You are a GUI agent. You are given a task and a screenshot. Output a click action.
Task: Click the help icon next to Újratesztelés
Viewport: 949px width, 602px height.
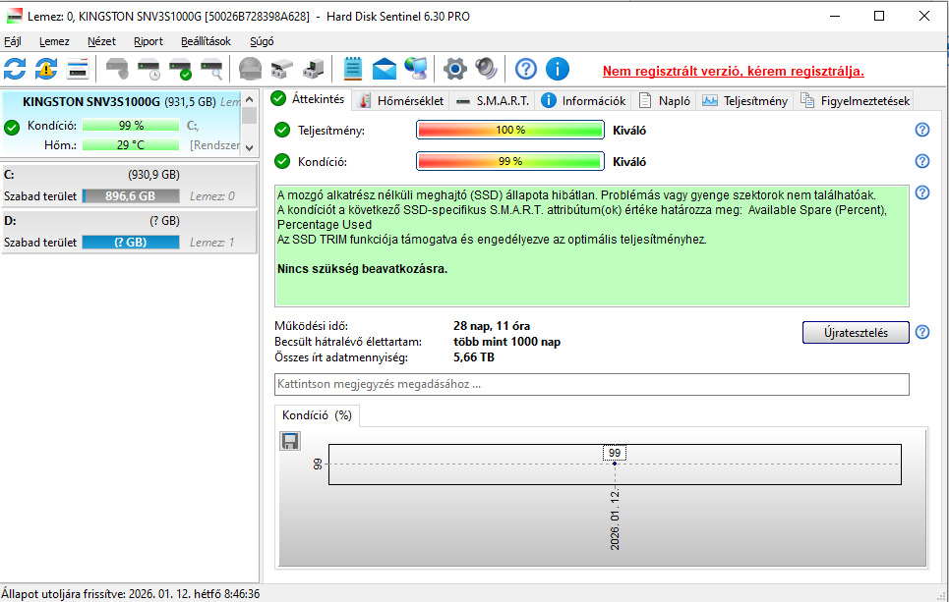point(921,332)
